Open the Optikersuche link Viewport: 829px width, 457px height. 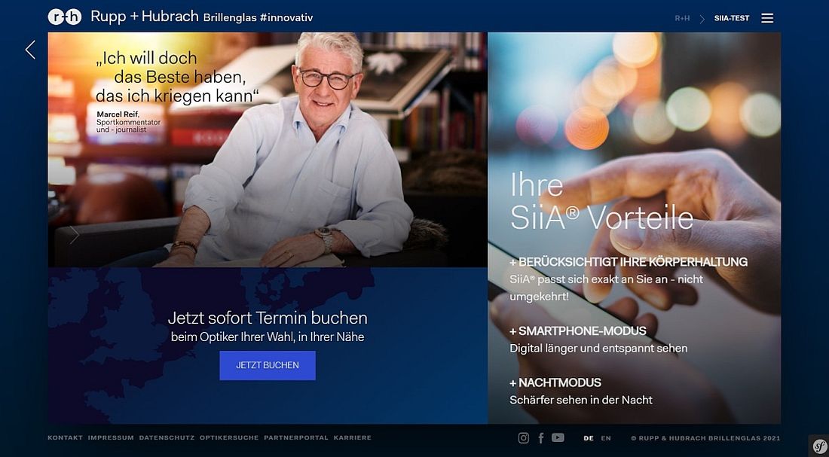pyautogui.click(x=229, y=437)
